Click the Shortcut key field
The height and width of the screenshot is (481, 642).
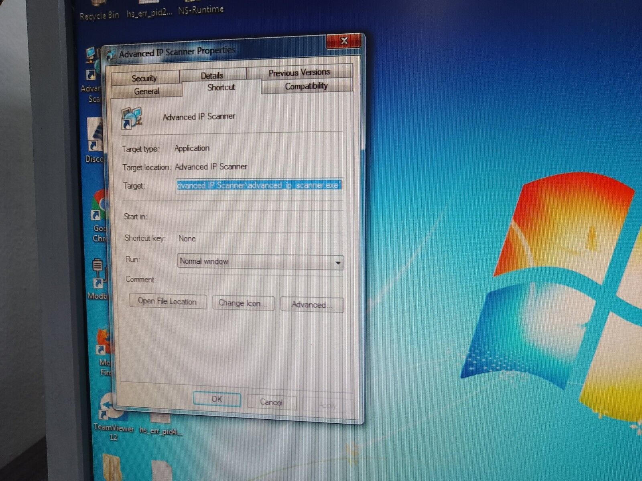point(260,239)
